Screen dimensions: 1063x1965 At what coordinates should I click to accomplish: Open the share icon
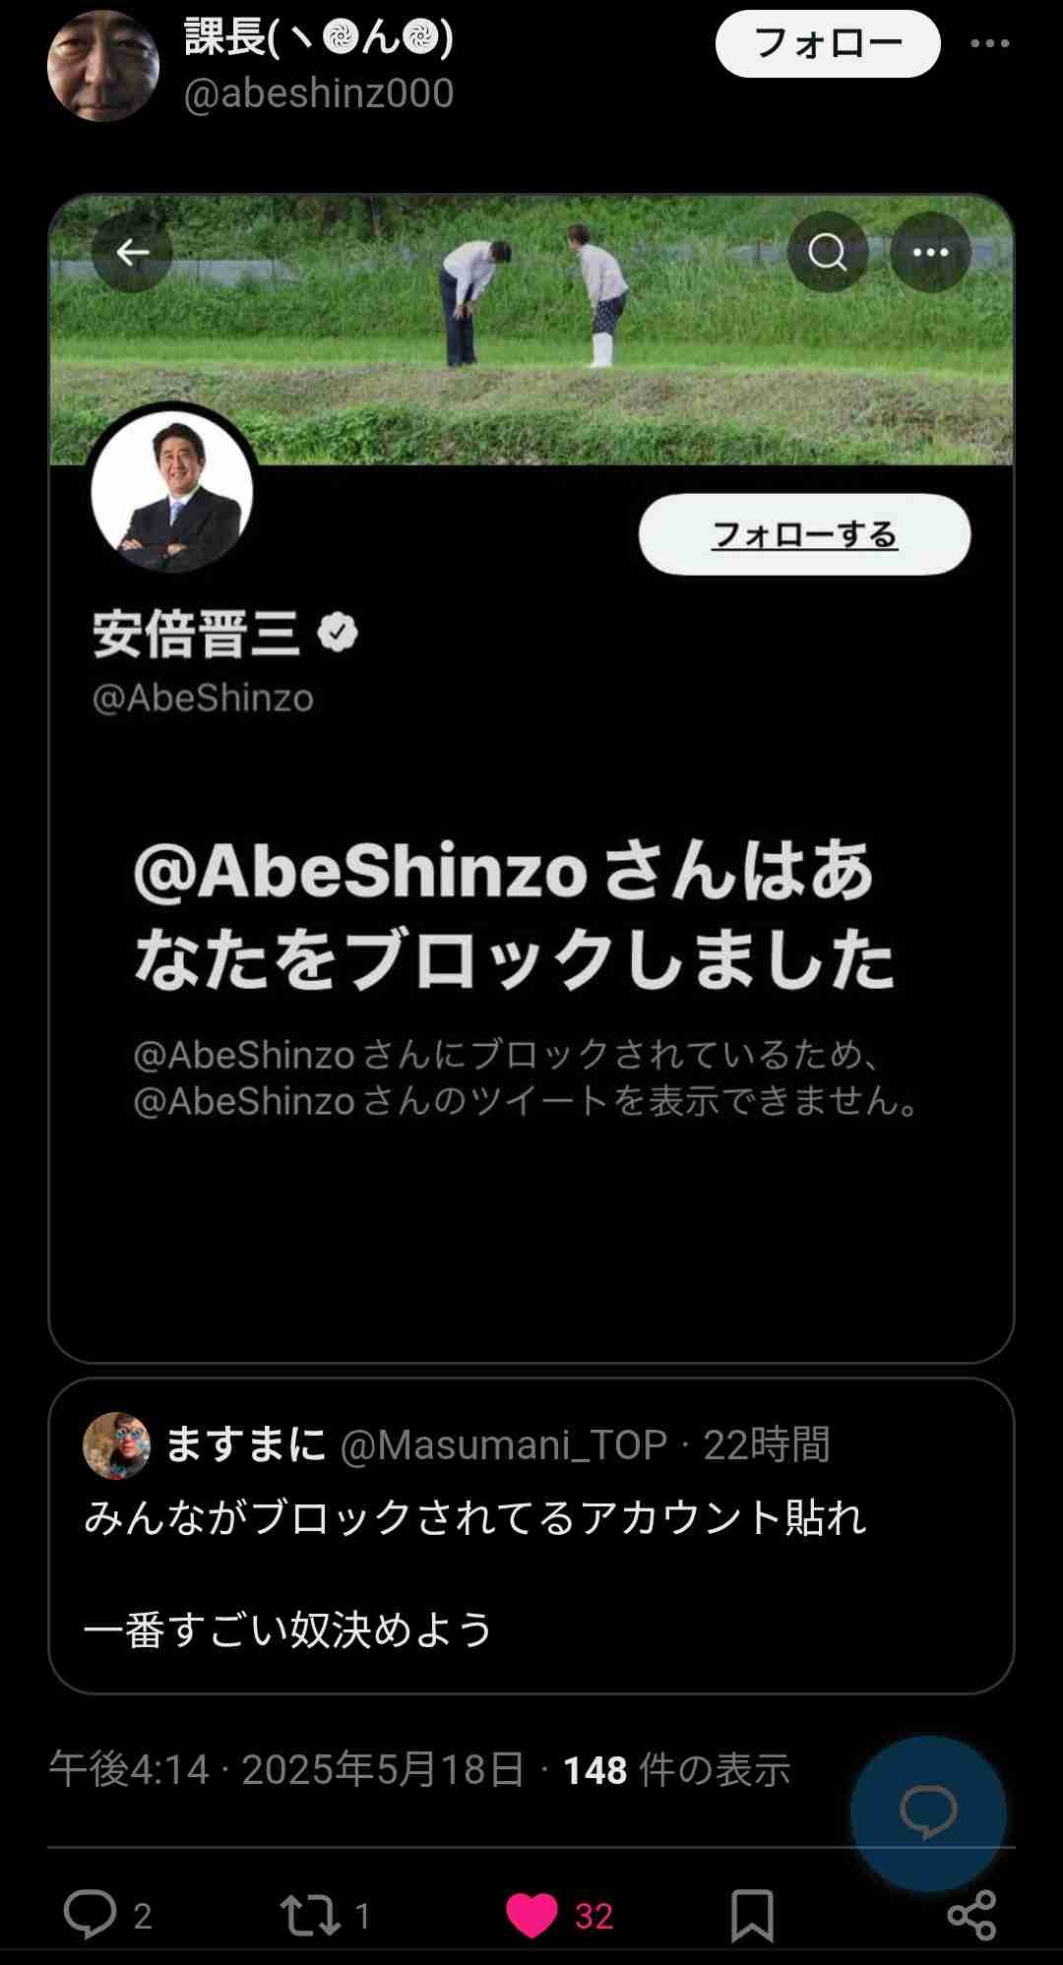pos(971,1915)
